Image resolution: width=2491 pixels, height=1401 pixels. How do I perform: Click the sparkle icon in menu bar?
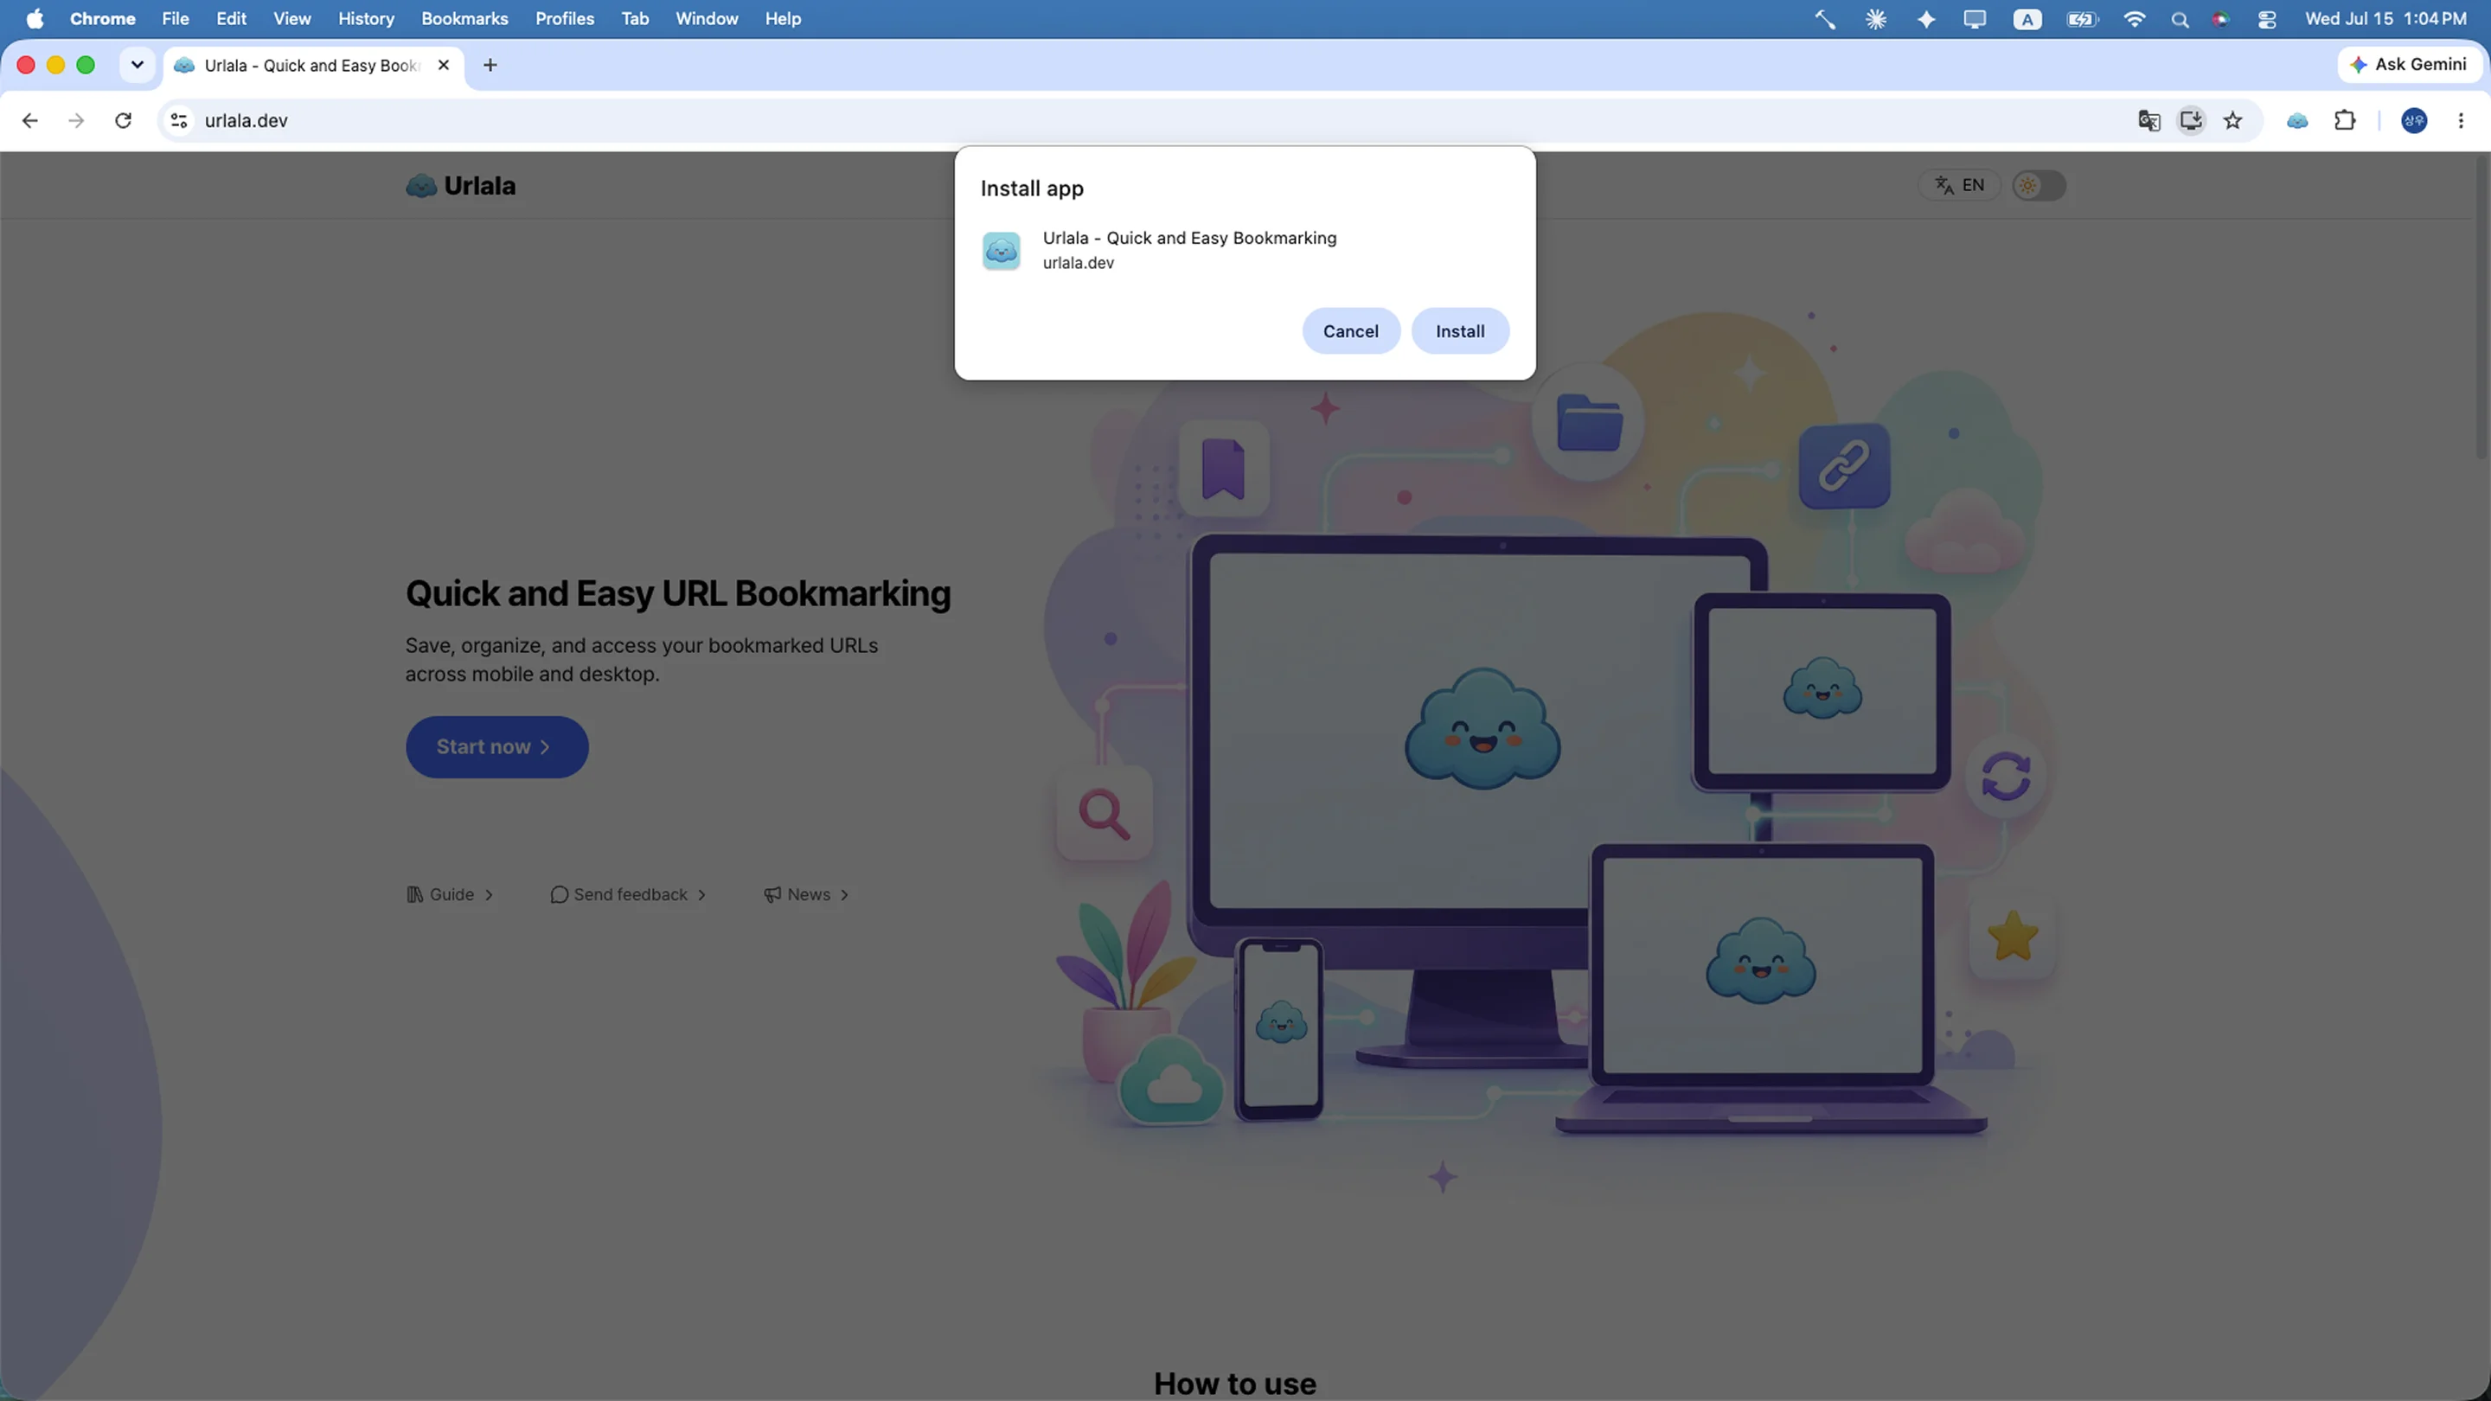pyautogui.click(x=1926, y=18)
